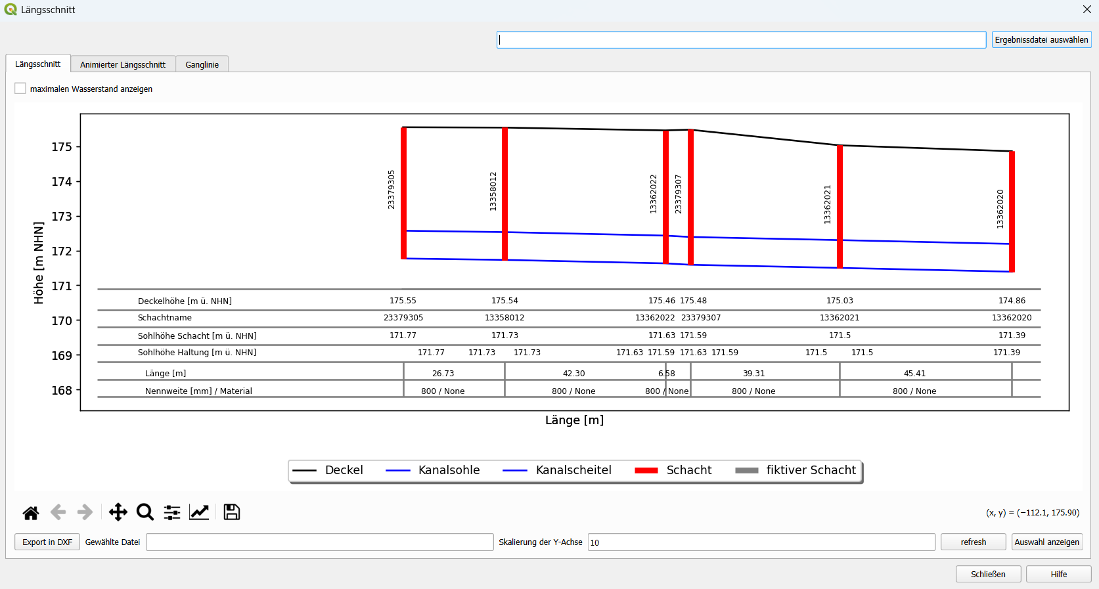Focus the Gewählte Datei input field
1099x589 pixels.
coord(319,542)
